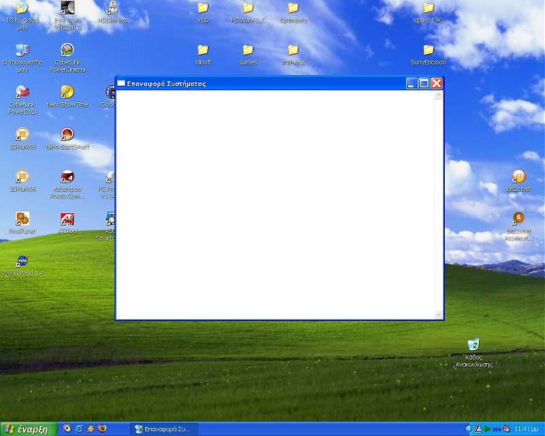Click scroll-up arrow in Επαναφορά Συστήματος window
The height and width of the screenshot is (436, 545).
439,95
